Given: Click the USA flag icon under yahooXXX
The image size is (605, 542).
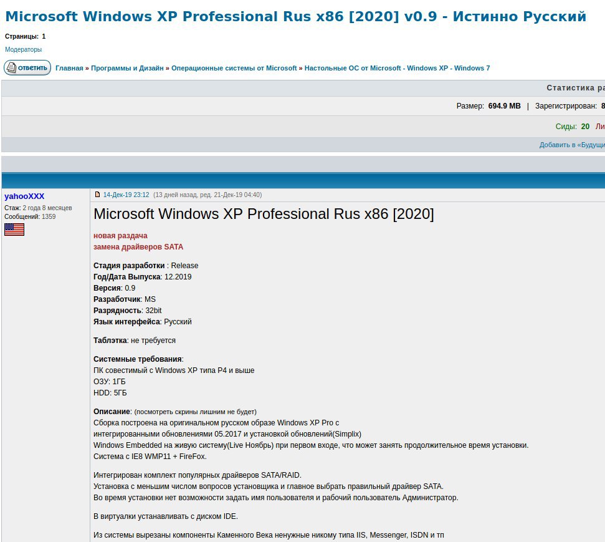Looking at the screenshot, I should click(14, 230).
